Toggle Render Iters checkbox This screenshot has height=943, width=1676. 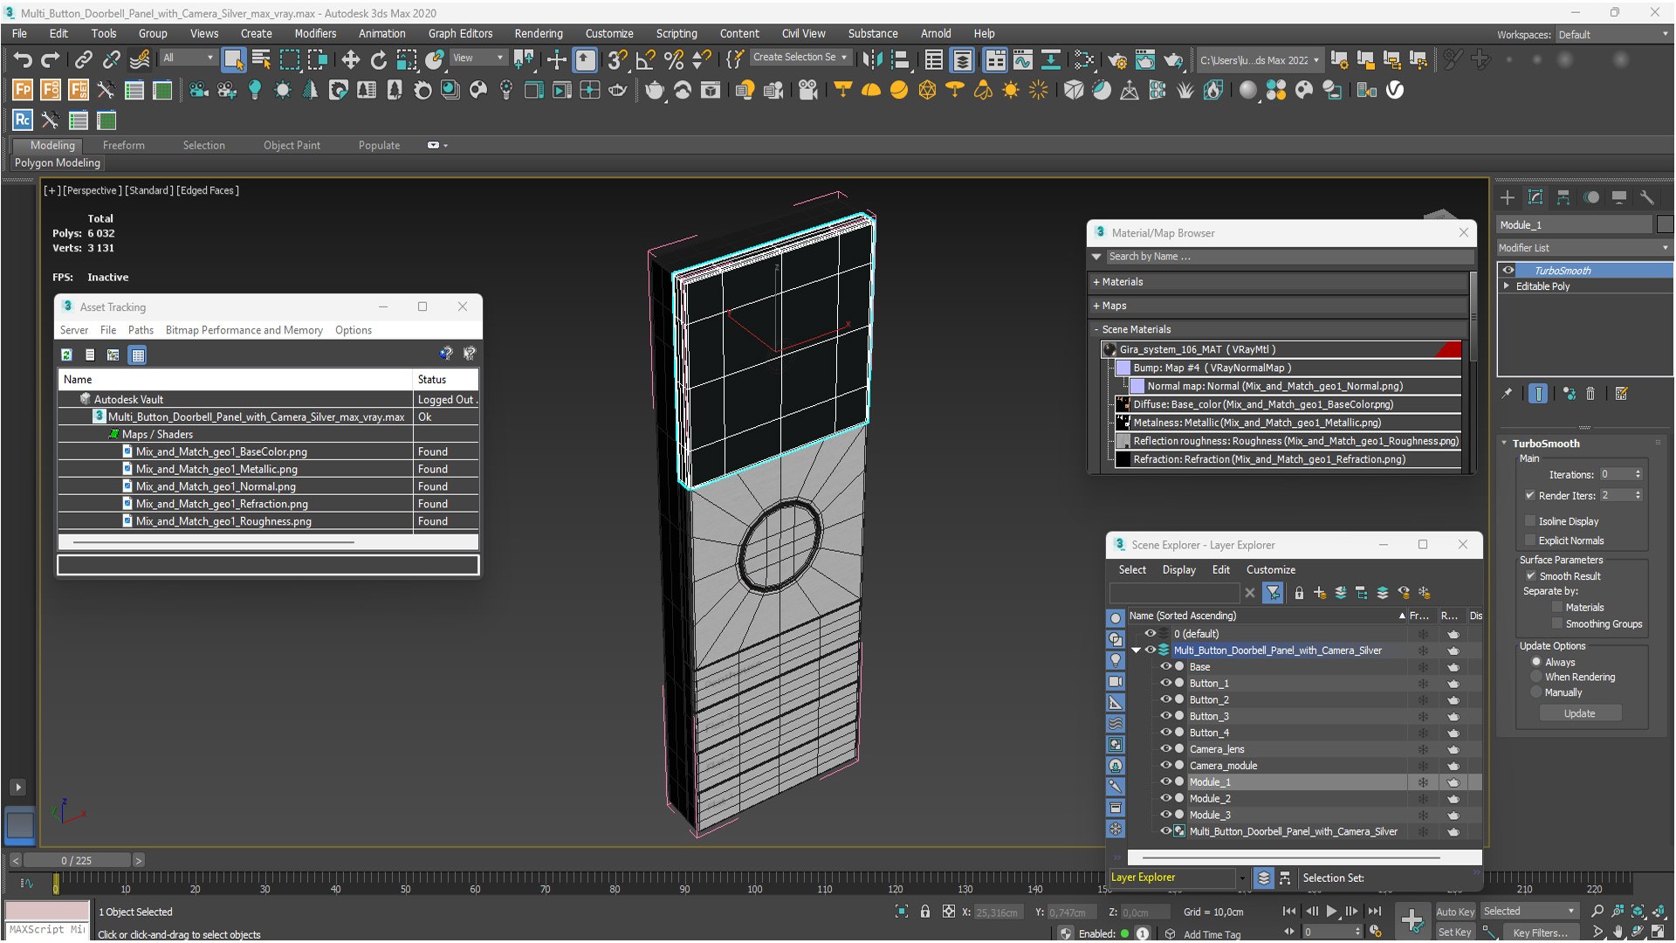(x=1529, y=495)
